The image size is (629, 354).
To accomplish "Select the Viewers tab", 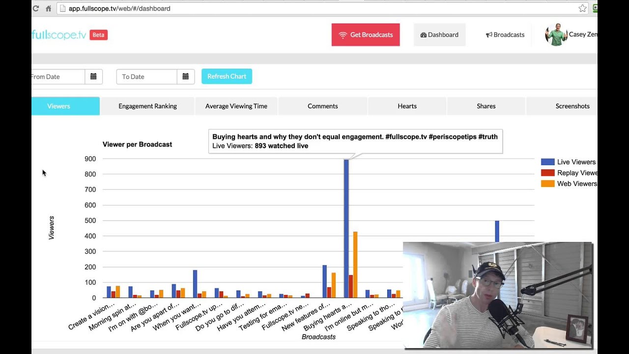I will (x=59, y=106).
